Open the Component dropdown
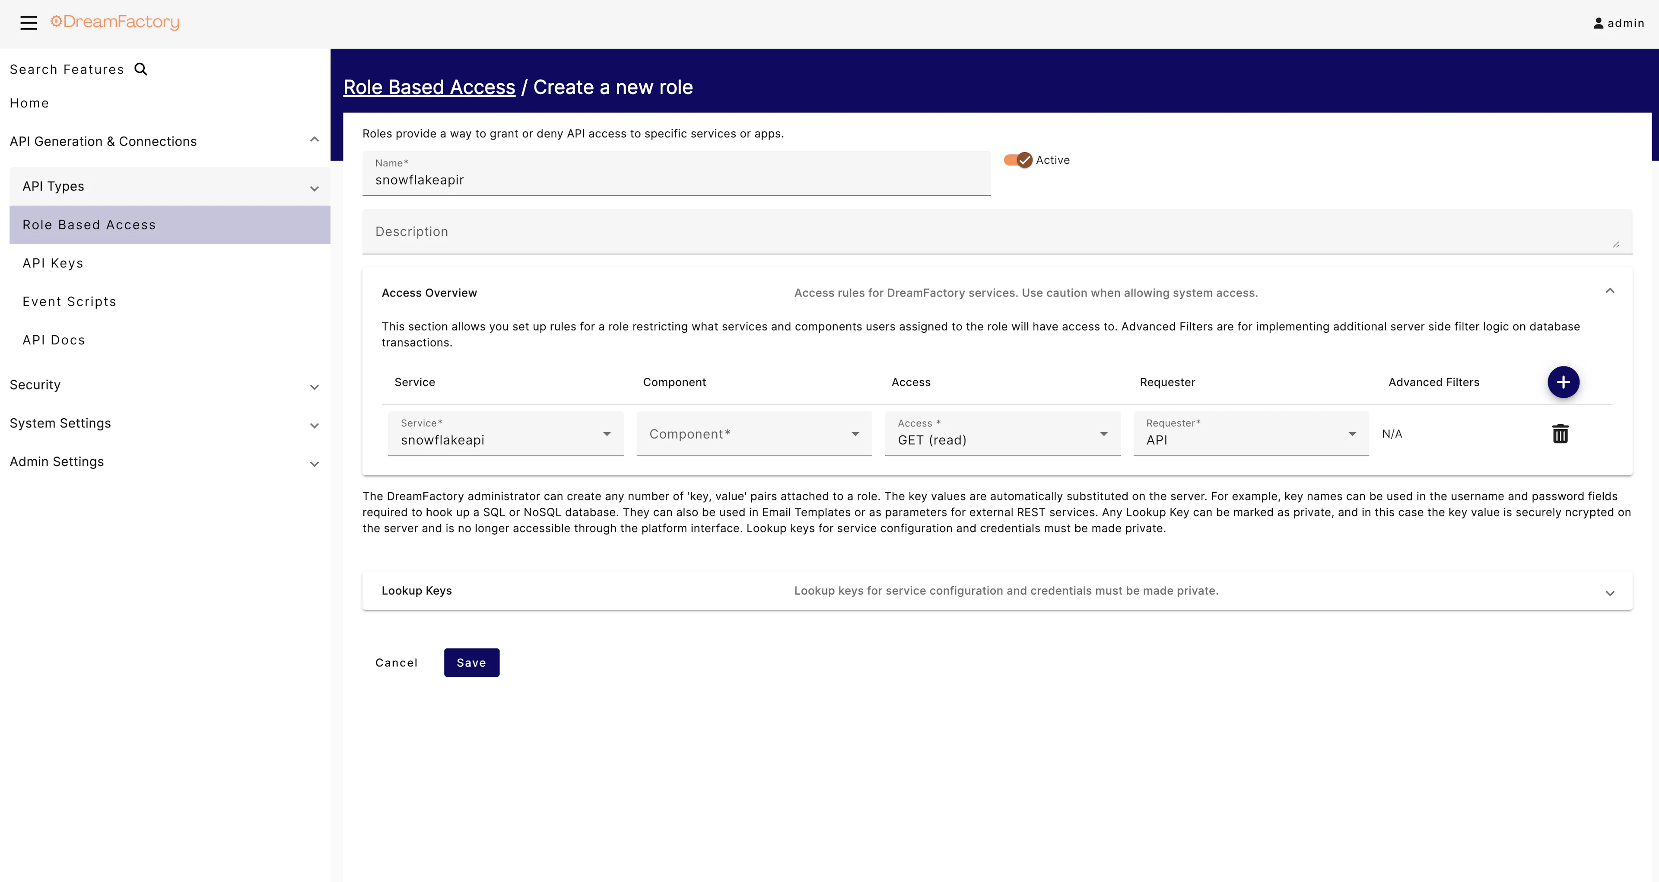 point(753,434)
